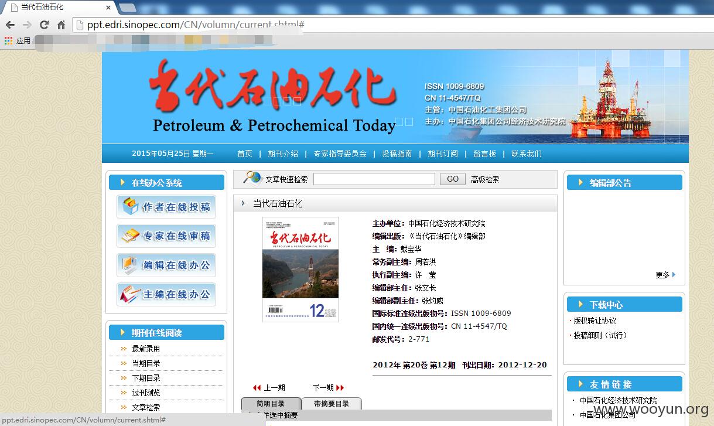Open 专家在线审稿 expert review button
Screen dimensions: 714x426
tap(166, 236)
